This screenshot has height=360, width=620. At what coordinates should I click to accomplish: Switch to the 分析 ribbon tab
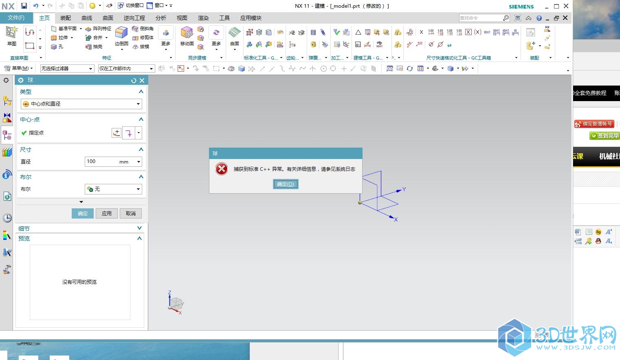[x=161, y=18]
